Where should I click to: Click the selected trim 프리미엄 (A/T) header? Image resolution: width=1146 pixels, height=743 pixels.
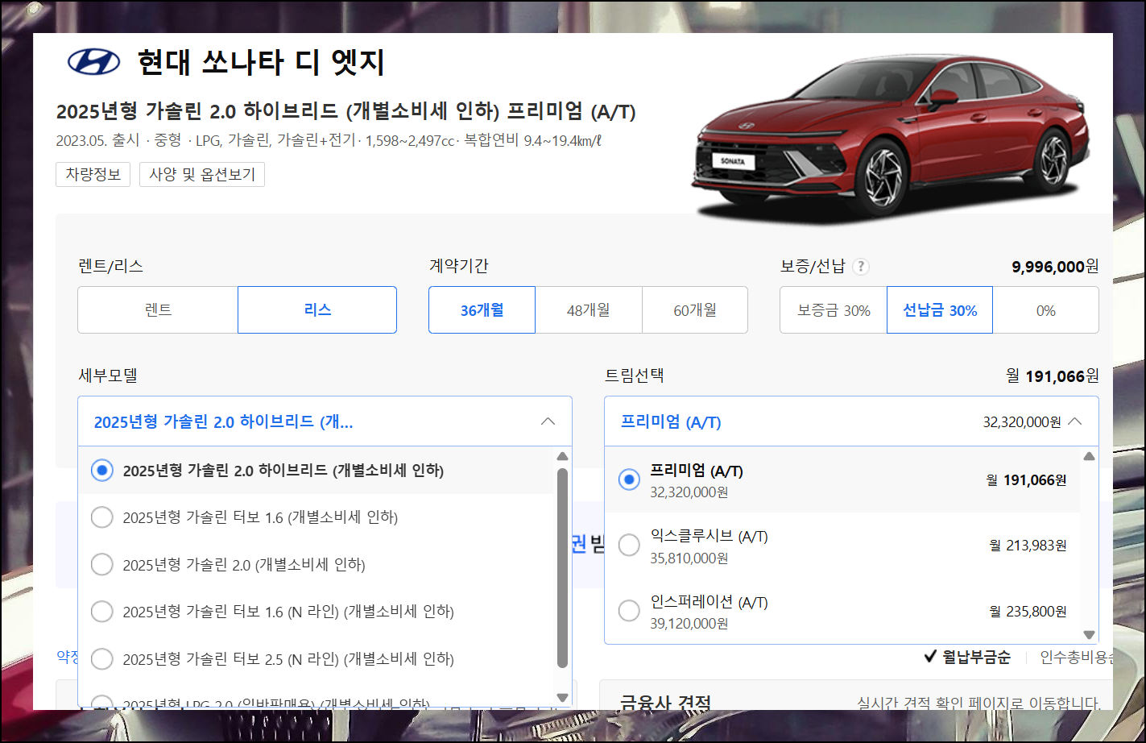tap(671, 421)
